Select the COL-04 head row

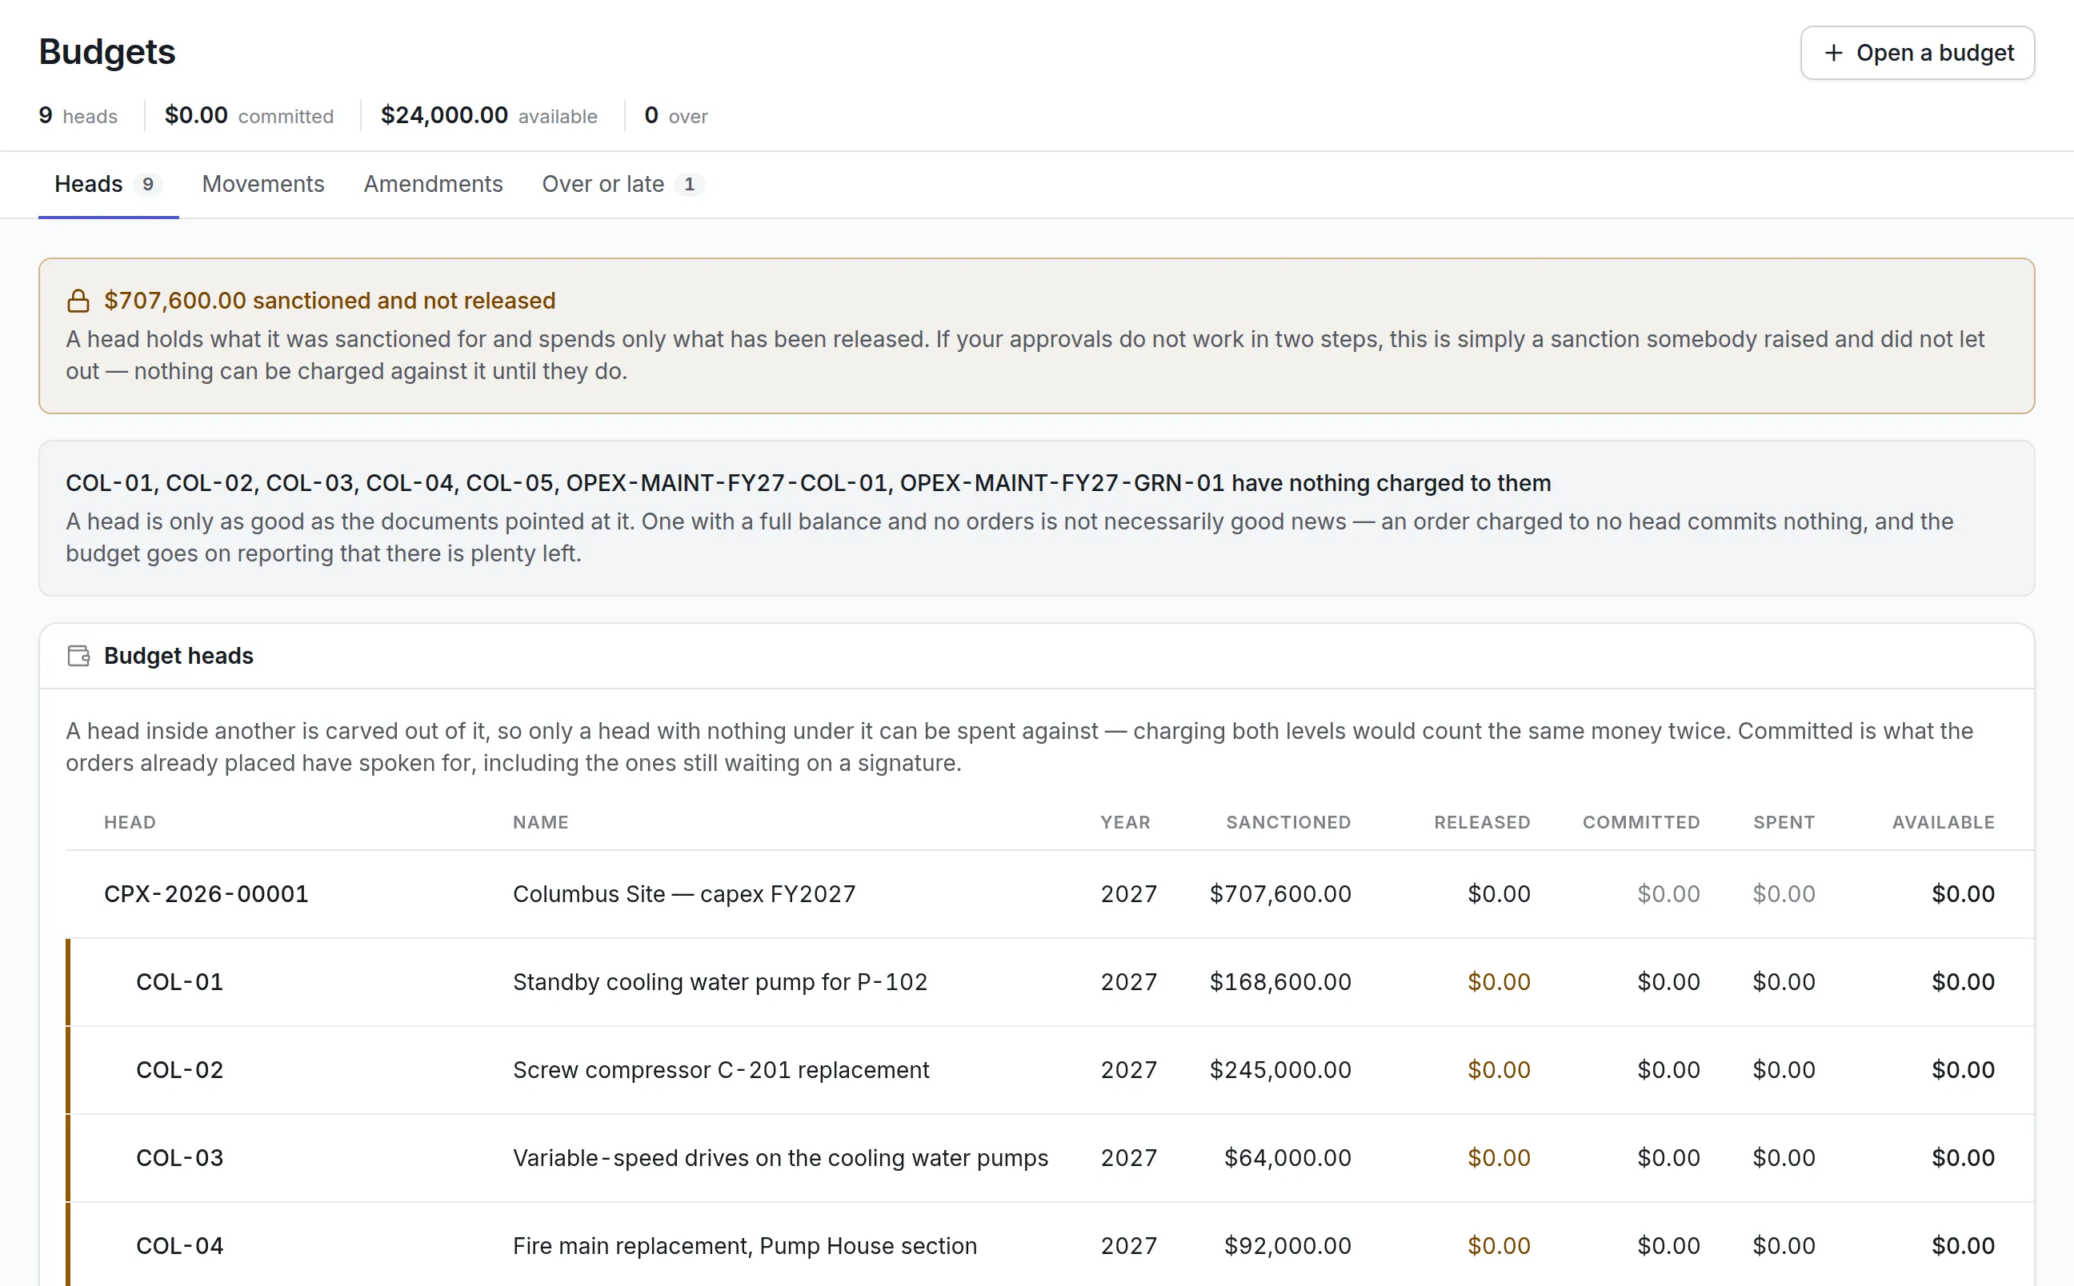[1050, 1245]
